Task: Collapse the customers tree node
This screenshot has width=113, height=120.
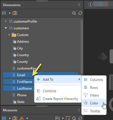Action: 6,28
